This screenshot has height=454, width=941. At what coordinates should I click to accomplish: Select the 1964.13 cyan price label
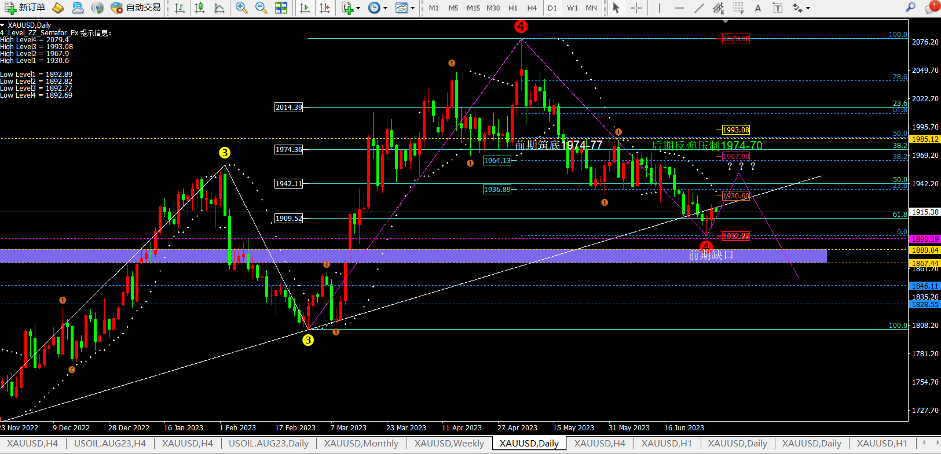[497, 160]
